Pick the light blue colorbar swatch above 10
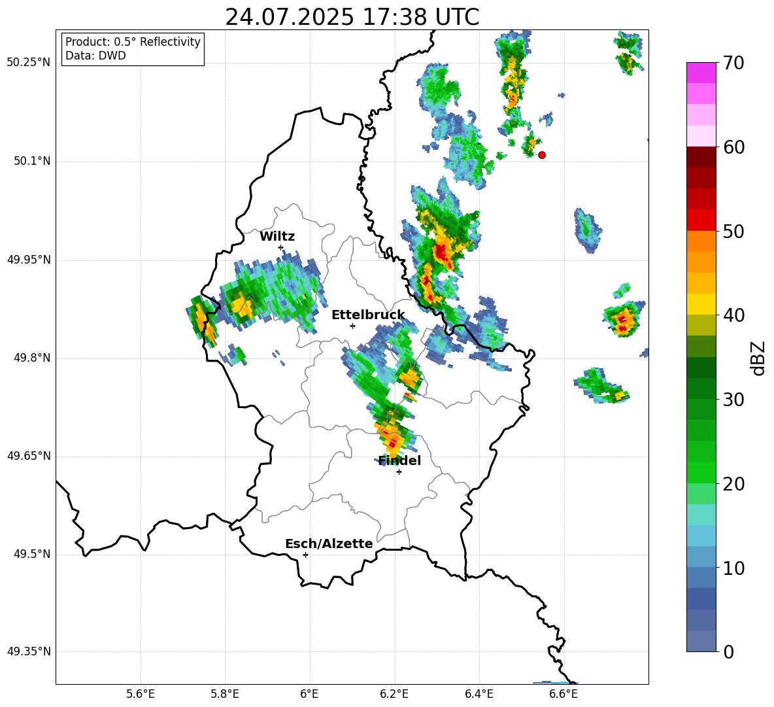 pos(701,557)
